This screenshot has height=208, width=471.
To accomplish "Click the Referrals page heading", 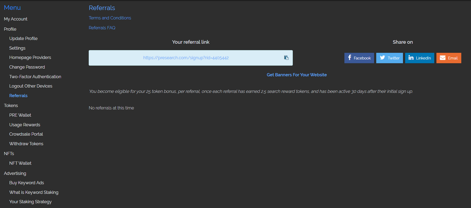I will 102,8.
